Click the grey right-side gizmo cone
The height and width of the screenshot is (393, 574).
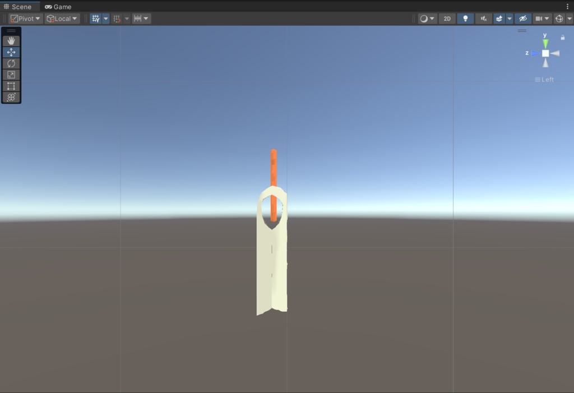pyautogui.click(x=555, y=53)
